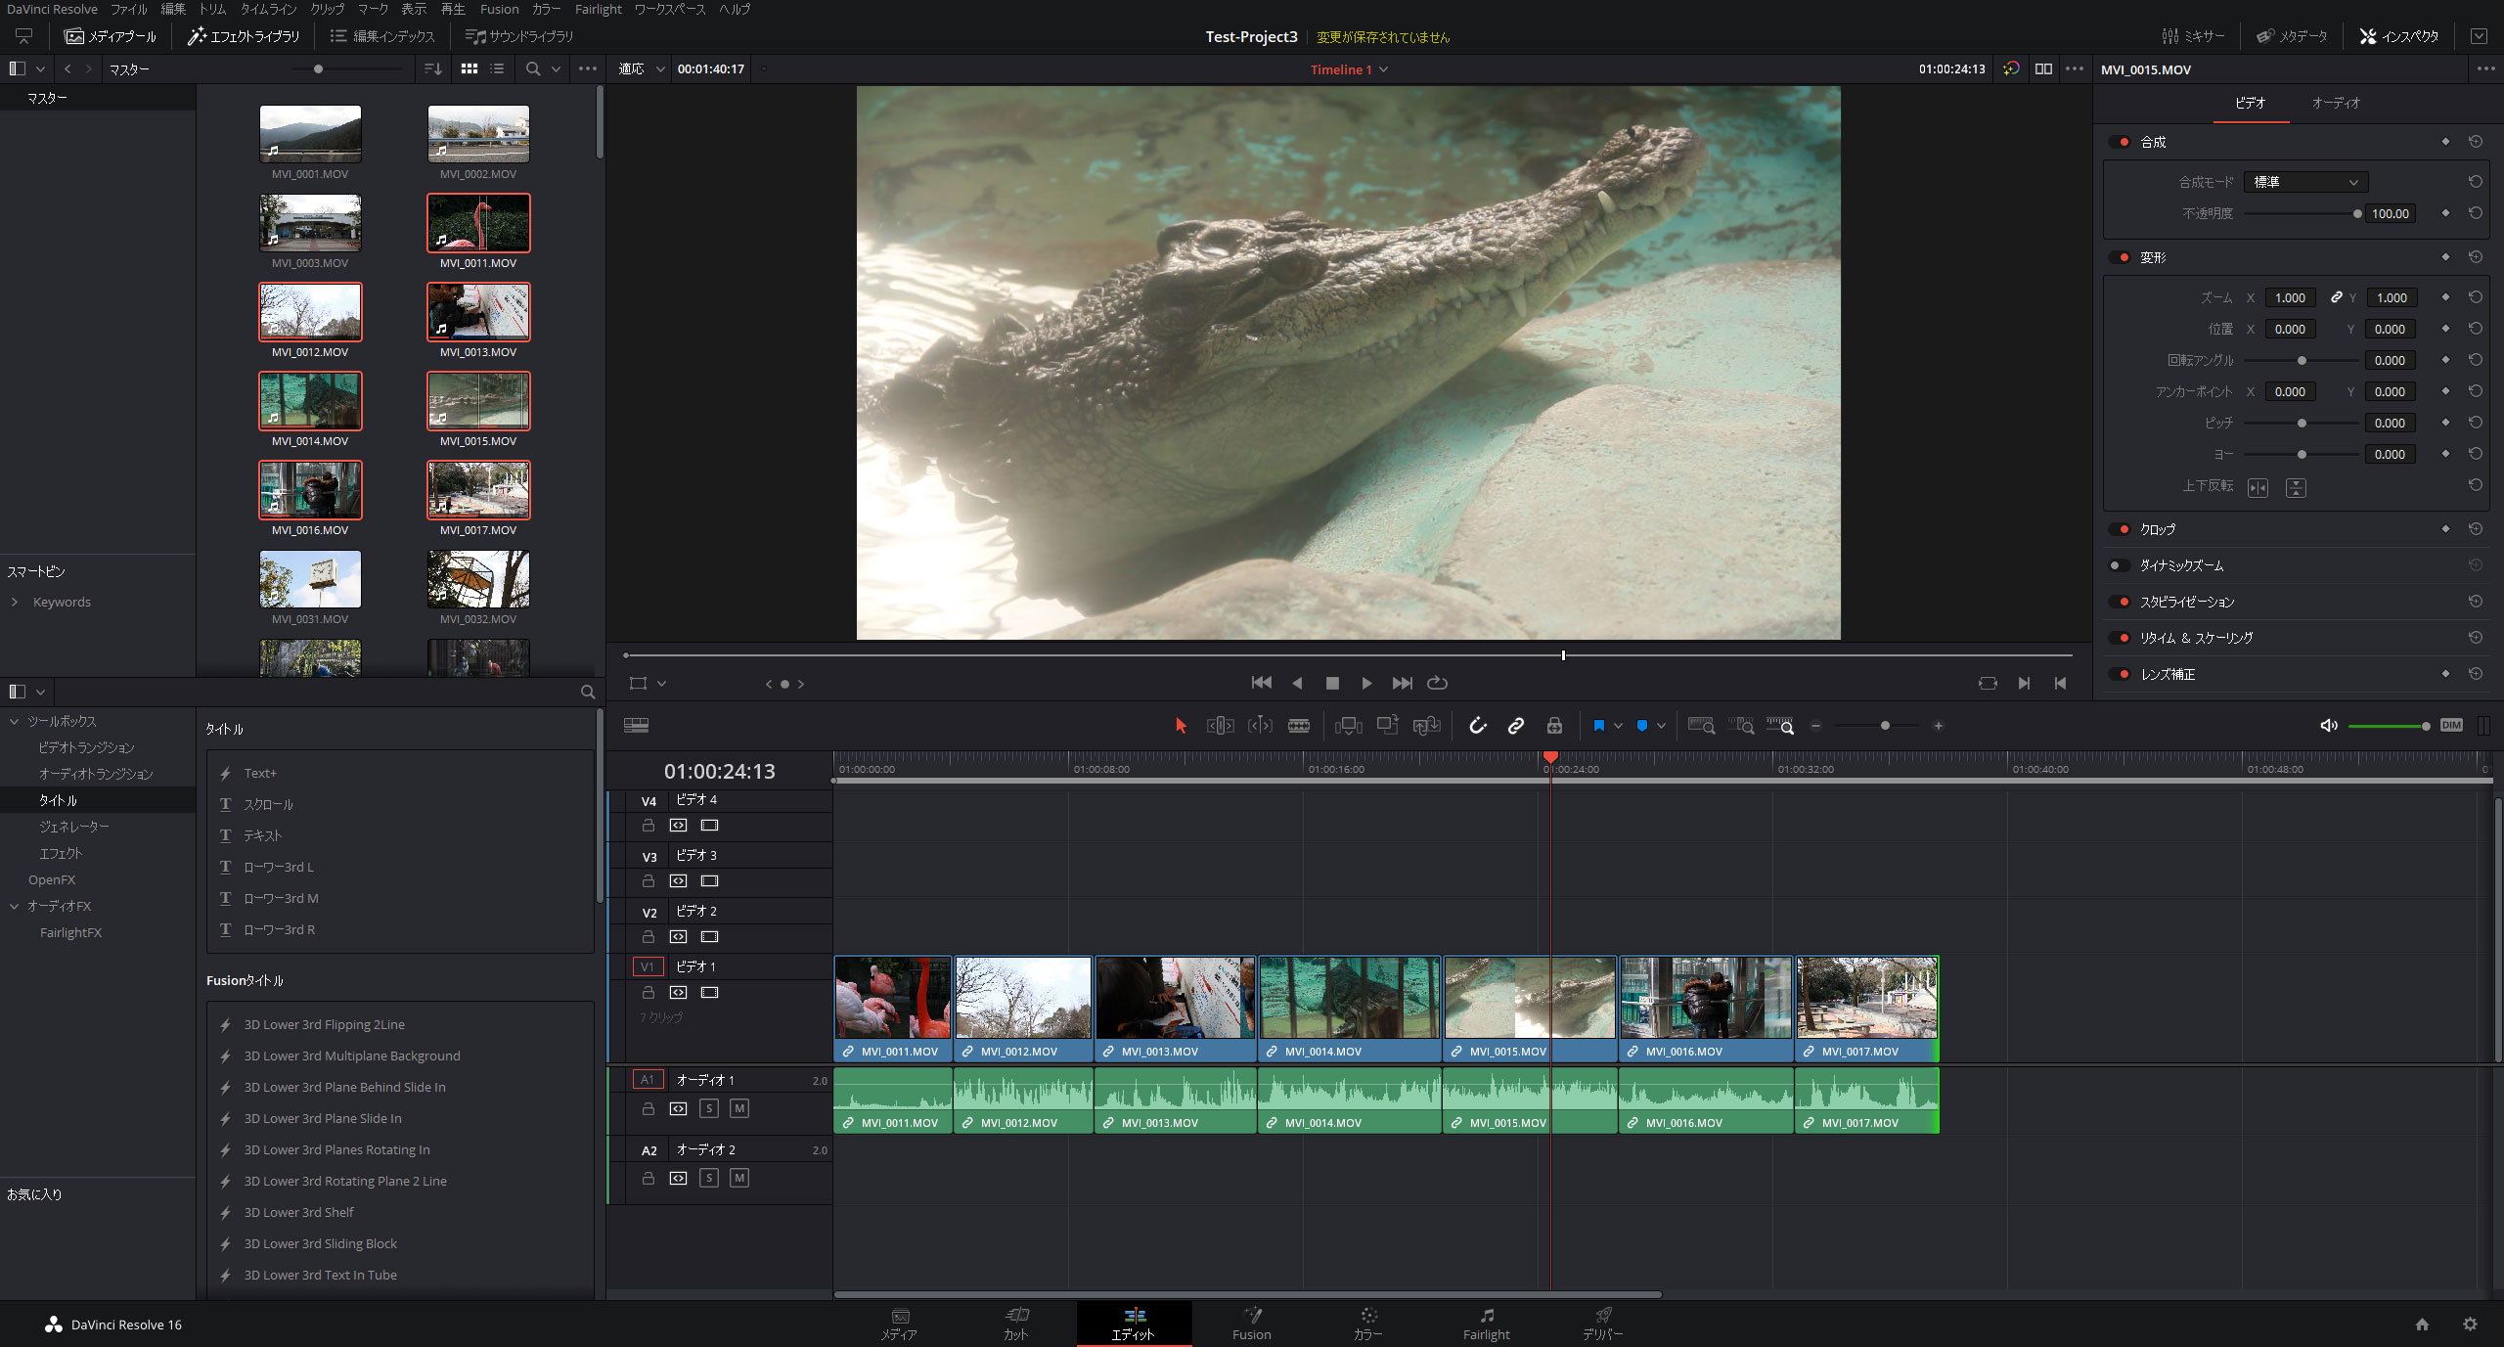
Task: Select the Blade edit mode tool
Action: click(1299, 726)
